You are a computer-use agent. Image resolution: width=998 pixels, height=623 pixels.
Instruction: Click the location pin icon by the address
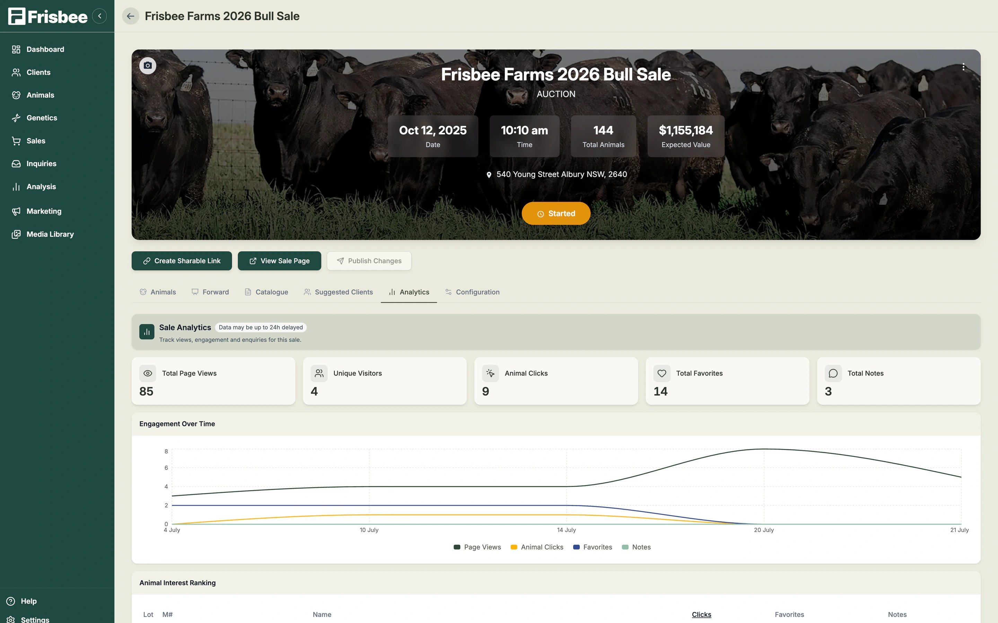click(489, 175)
